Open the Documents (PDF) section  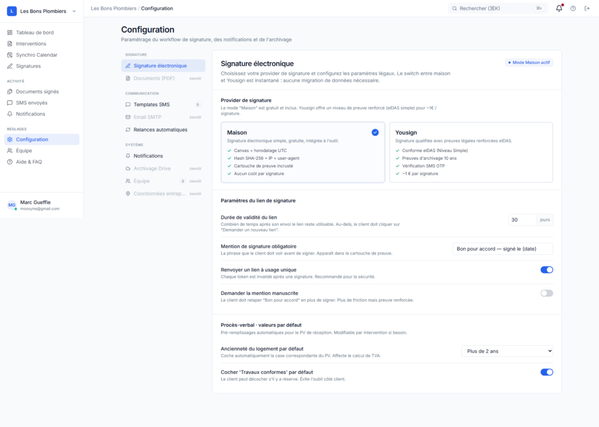coord(163,78)
